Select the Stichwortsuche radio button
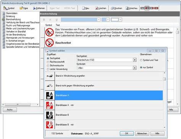 pyautogui.click(x=48, y=66)
